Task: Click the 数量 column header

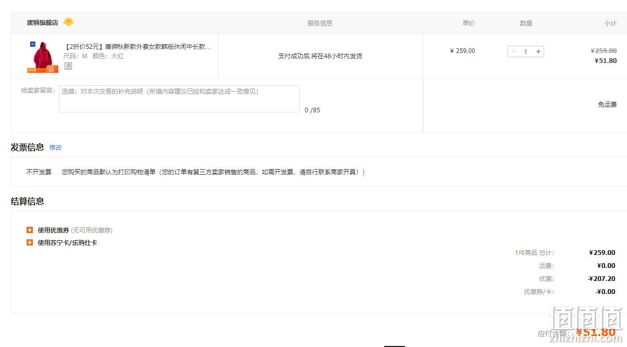Action: (x=526, y=23)
